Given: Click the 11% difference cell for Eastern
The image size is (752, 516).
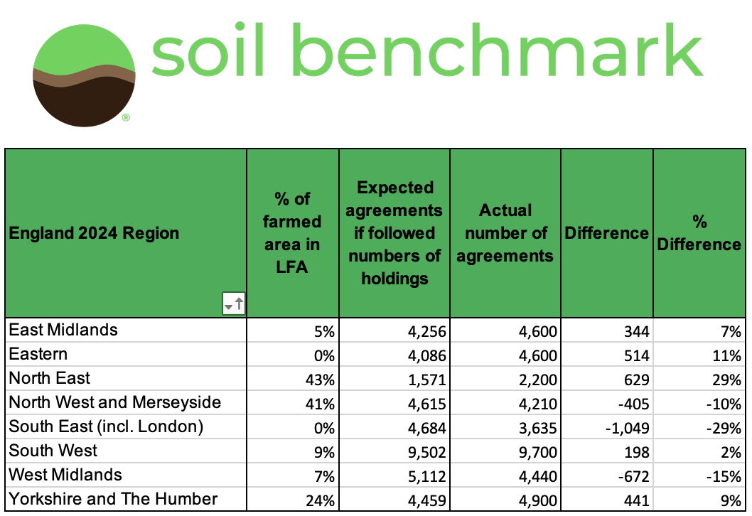Looking at the screenshot, I should [x=699, y=355].
